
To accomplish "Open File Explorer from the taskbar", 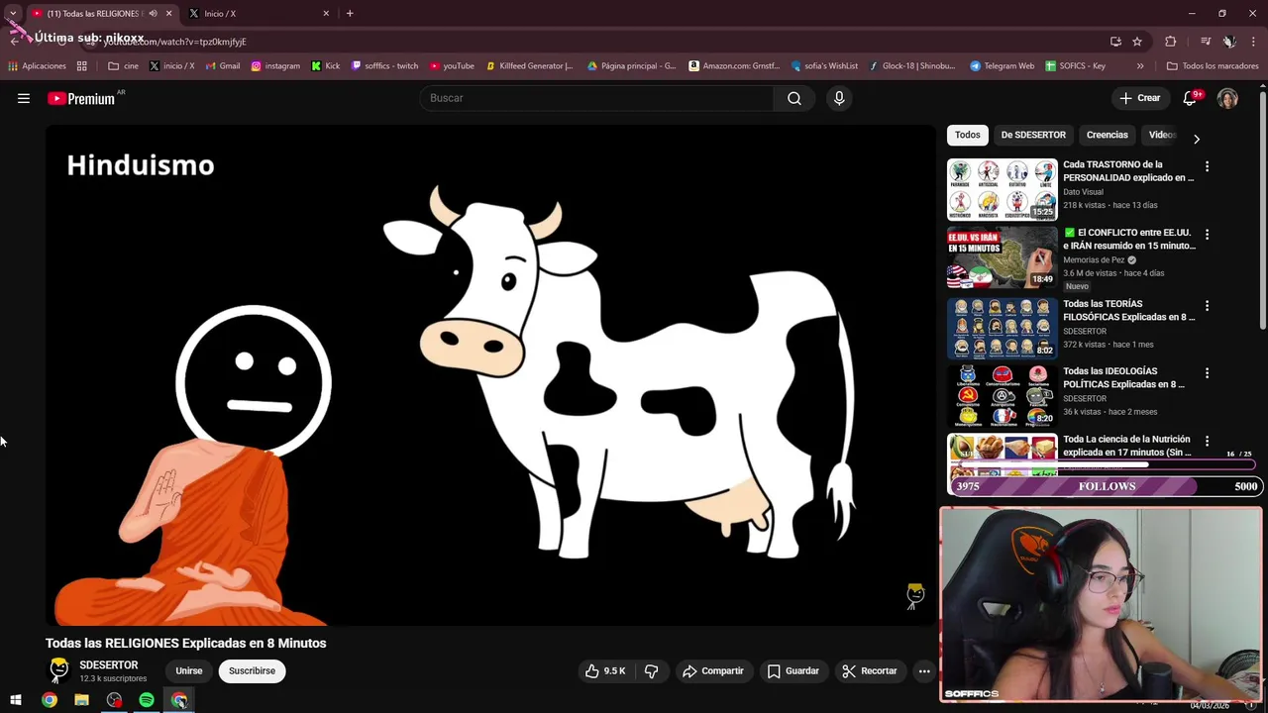I will coord(82,700).
